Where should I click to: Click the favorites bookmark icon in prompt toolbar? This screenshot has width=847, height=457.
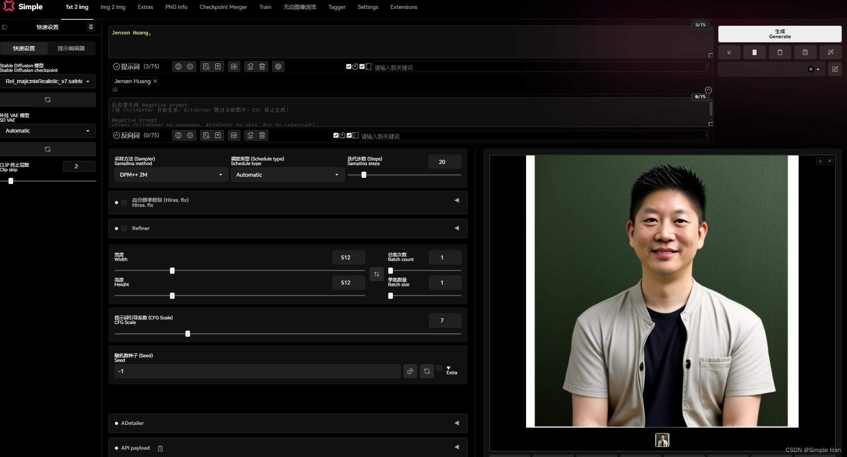tap(218, 67)
